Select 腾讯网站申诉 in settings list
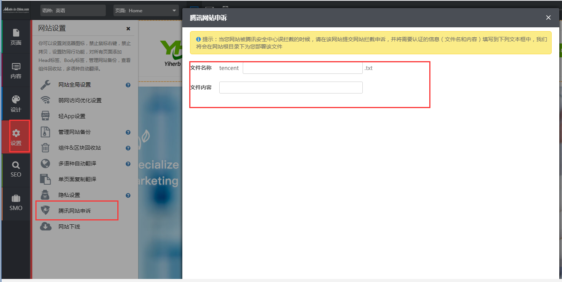Screen dimensions: 562x282 point(75,211)
